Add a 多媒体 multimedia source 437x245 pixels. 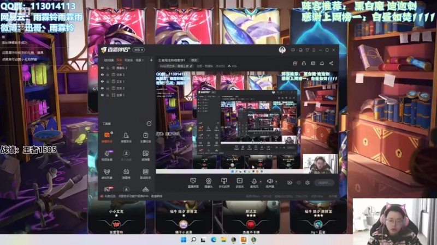point(239,183)
